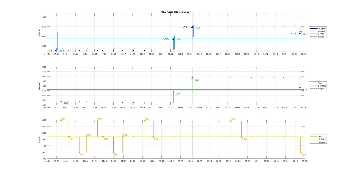
Task: Click the '-41.2' VBD data label
Action: point(293,34)
